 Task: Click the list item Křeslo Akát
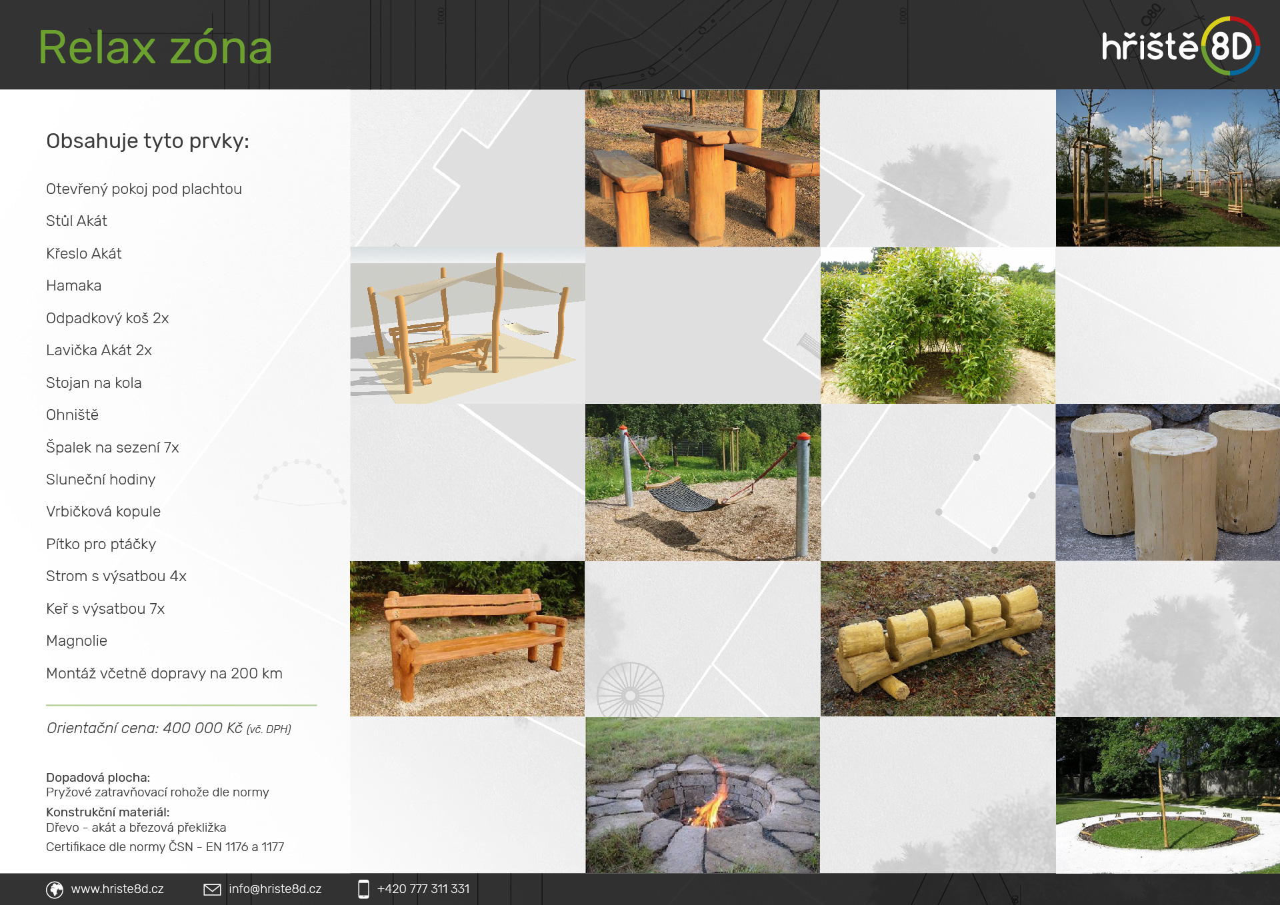(84, 254)
